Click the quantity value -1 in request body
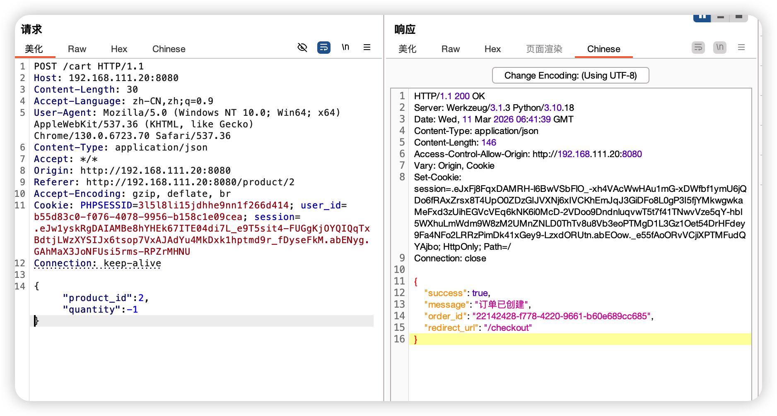777x416 pixels. pyautogui.click(x=133, y=310)
